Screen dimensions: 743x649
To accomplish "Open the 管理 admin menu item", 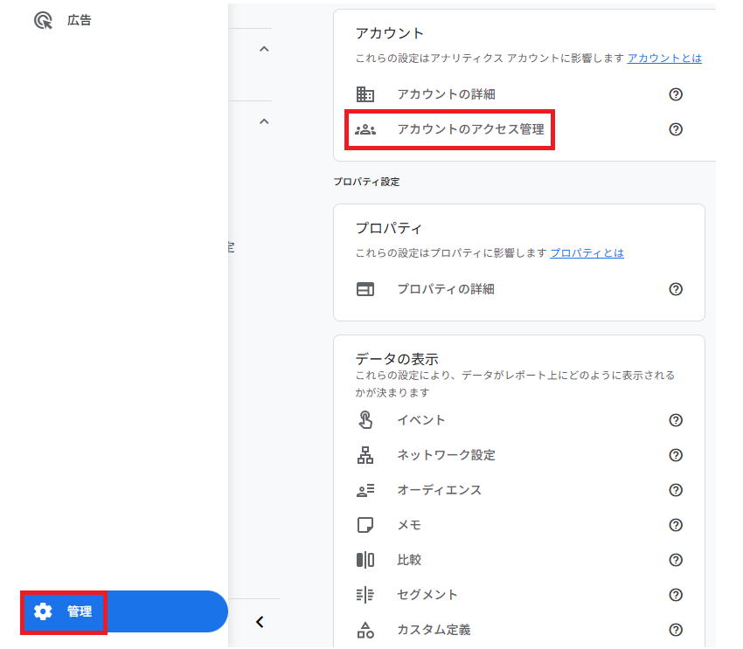I will tap(126, 611).
